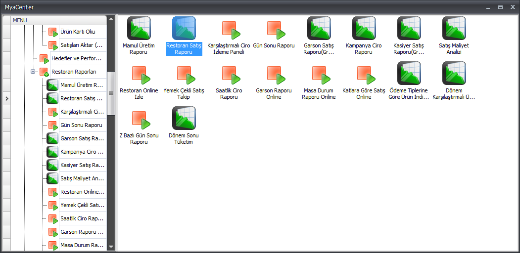Select Hedefler ve Perfor... tree item
This screenshot has height=253, width=520.
pyautogui.click(x=78, y=59)
